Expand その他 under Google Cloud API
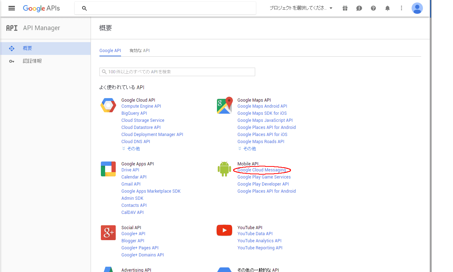 (x=131, y=149)
